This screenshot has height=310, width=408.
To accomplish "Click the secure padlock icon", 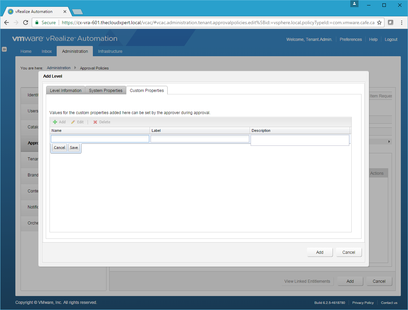I will click(37, 22).
